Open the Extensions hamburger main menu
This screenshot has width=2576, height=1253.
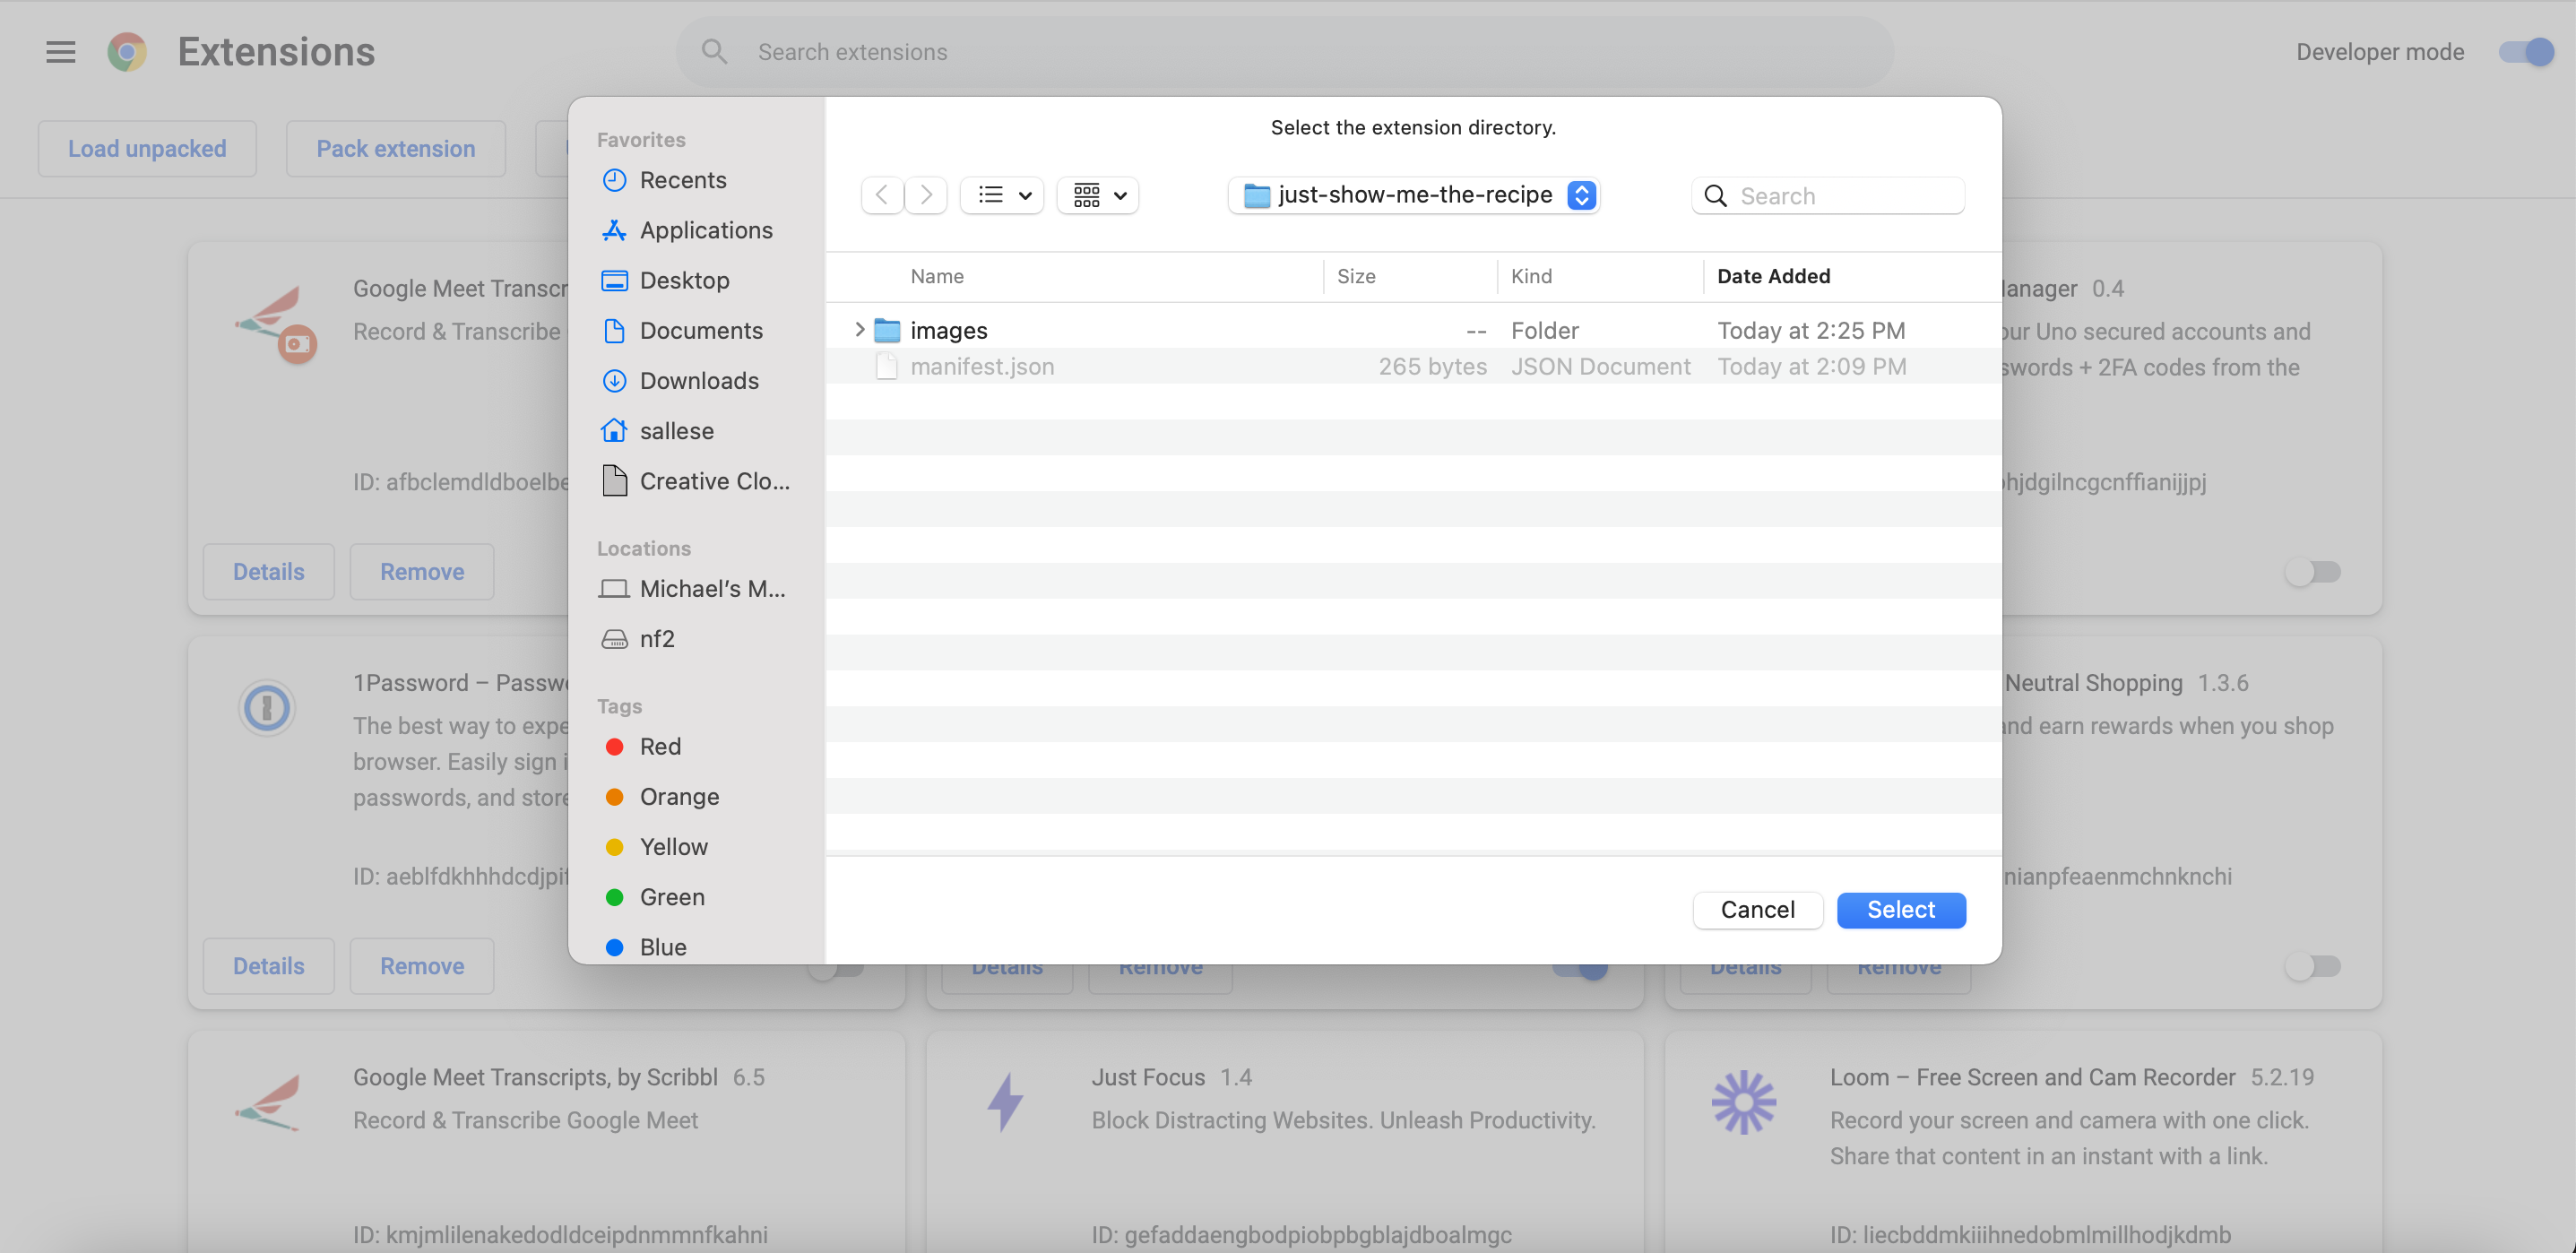[x=61, y=51]
